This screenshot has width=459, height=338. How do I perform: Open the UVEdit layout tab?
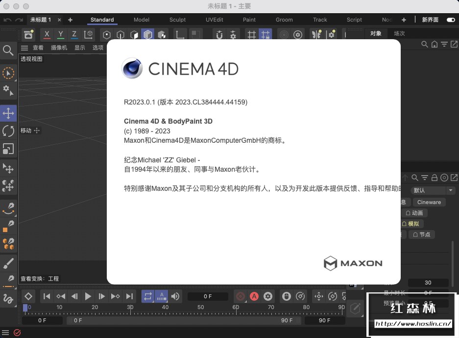tap(214, 20)
